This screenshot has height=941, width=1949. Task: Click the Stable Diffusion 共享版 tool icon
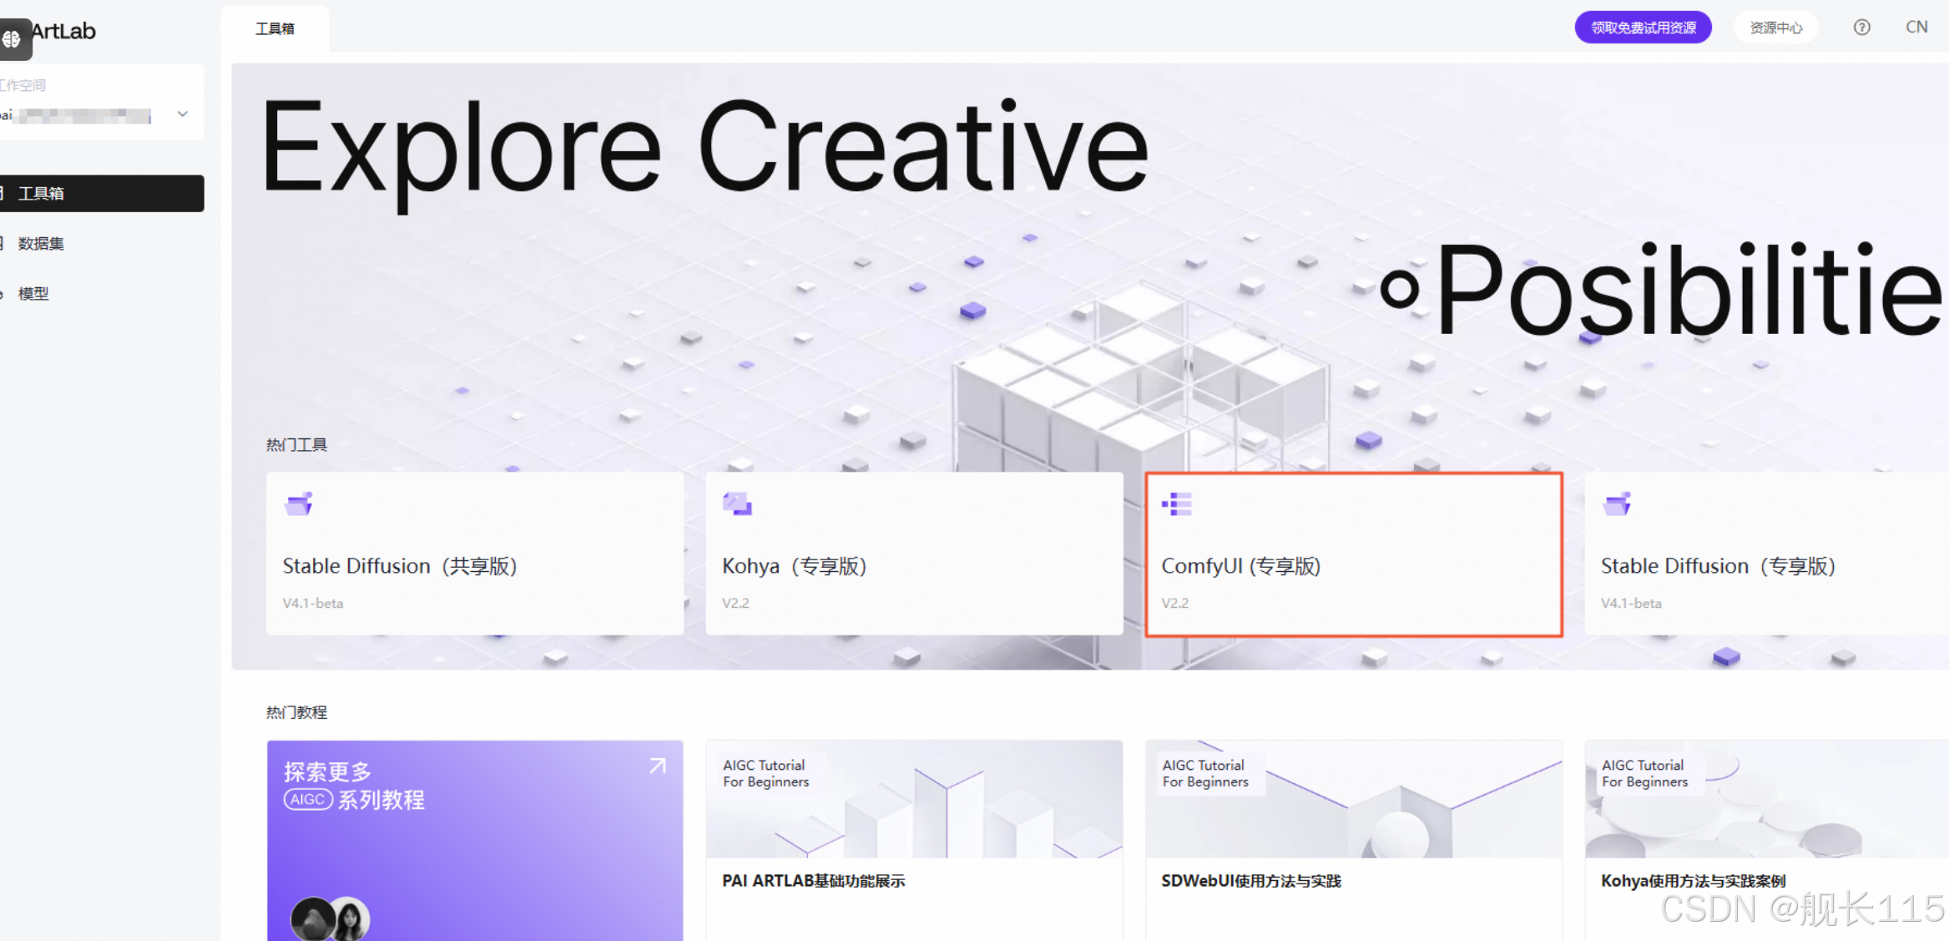(297, 503)
